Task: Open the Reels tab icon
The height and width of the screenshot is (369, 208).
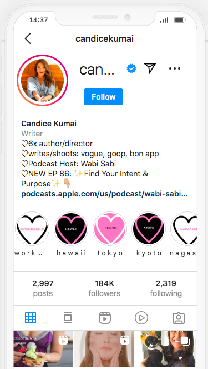Action: point(105,318)
